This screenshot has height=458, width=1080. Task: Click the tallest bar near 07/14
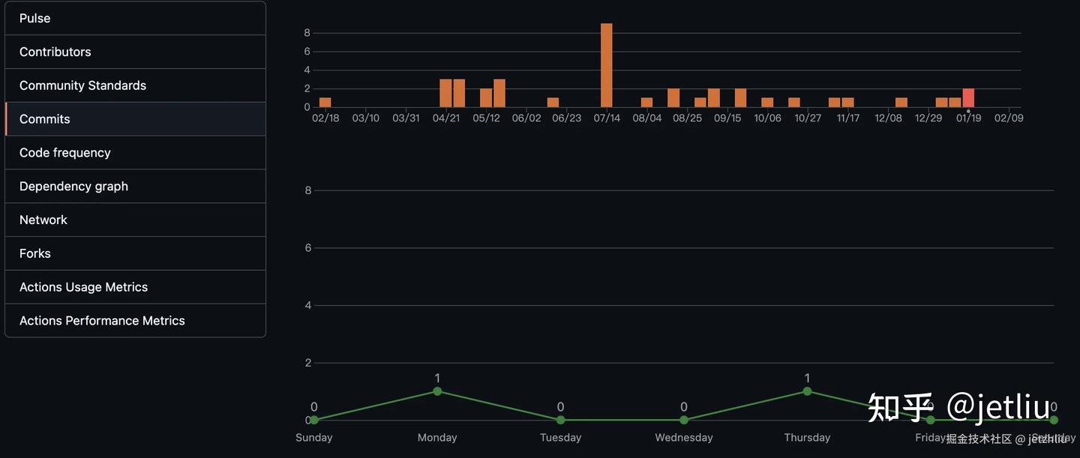pos(607,65)
